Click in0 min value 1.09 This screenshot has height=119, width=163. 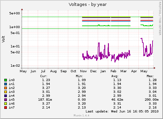pos(82,80)
